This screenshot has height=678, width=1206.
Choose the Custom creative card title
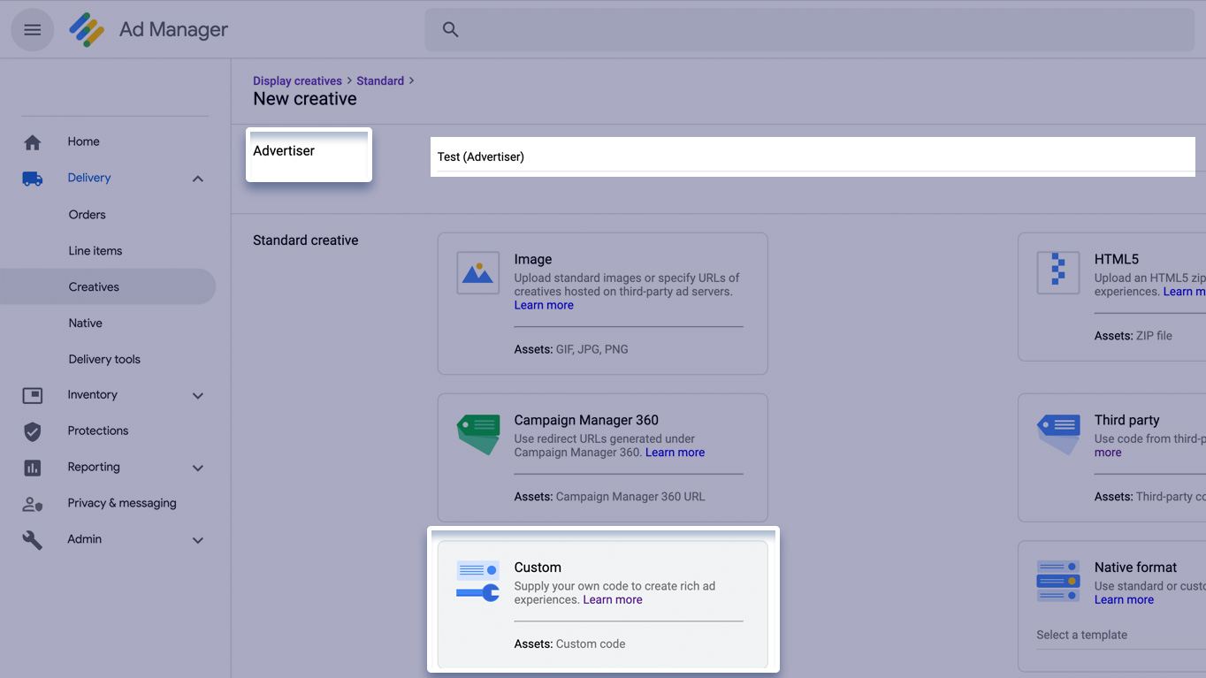(538, 568)
